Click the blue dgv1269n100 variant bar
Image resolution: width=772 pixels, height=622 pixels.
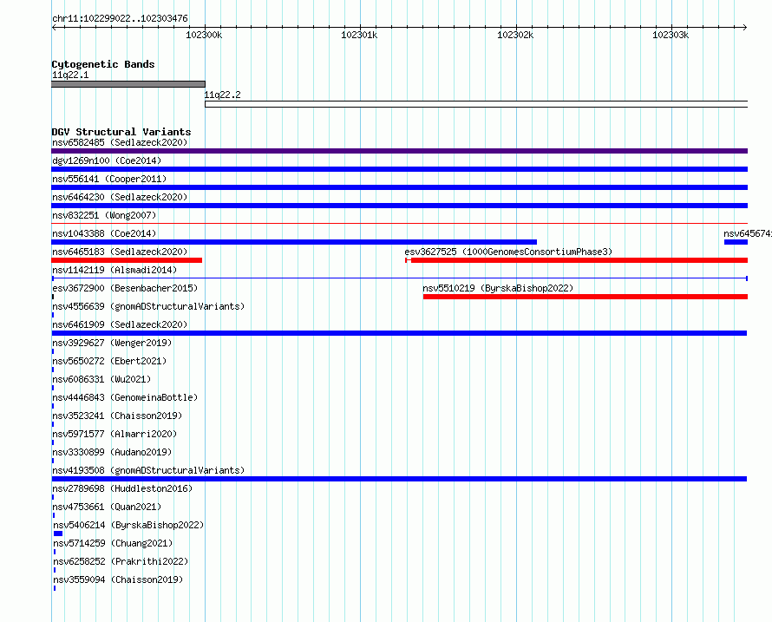[399, 169]
